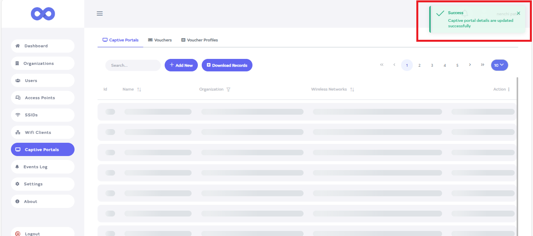Open Dashboard from the sidebar

pyautogui.click(x=43, y=46)
